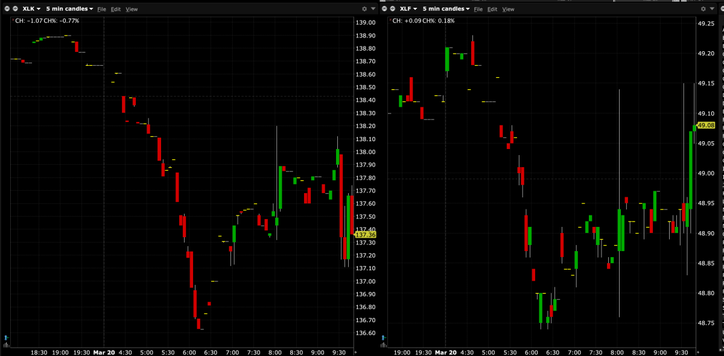Expand the XLK ticker symbol dropdown
Viewport: 724px width, 356px height.
(x=31, y=9)
